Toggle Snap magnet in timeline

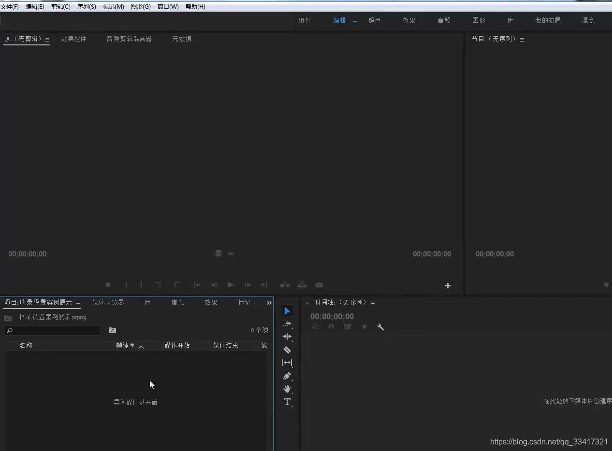(x=331, y=327)
